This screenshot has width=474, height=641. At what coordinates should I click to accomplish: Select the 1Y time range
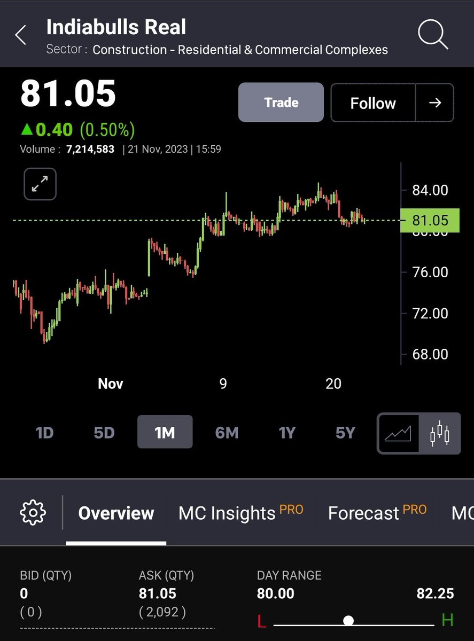pyautogui.click(x=287, y=432)
